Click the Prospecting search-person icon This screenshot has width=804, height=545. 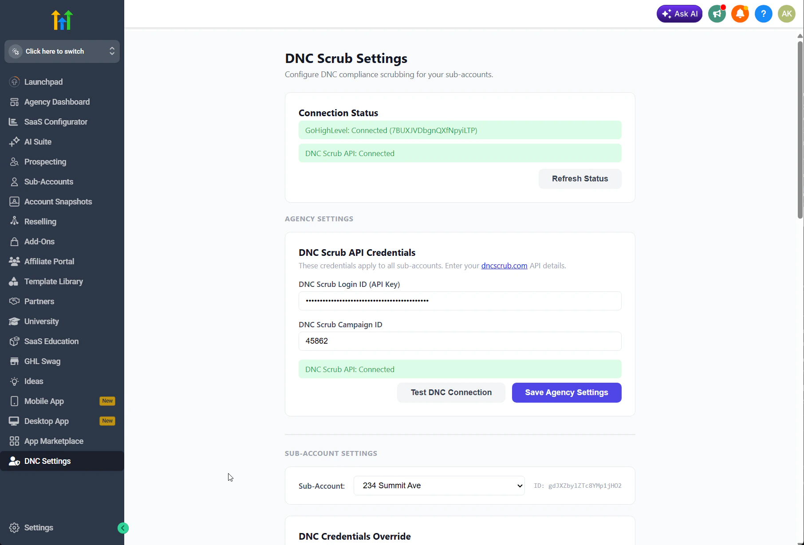[x=14, y=161]
